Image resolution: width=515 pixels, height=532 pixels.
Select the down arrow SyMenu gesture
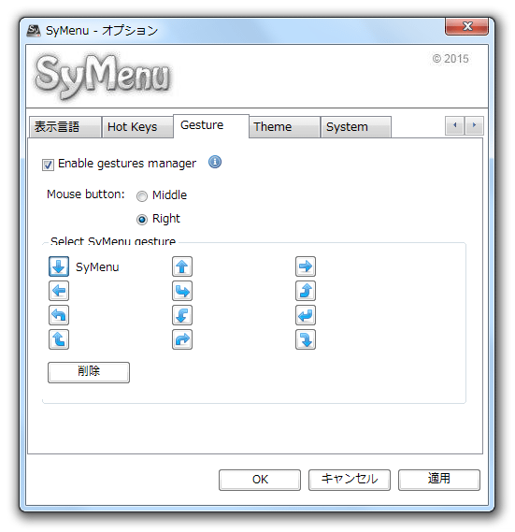59,266
